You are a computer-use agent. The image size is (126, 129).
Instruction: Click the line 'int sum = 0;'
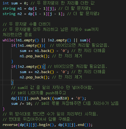[15, 3]
